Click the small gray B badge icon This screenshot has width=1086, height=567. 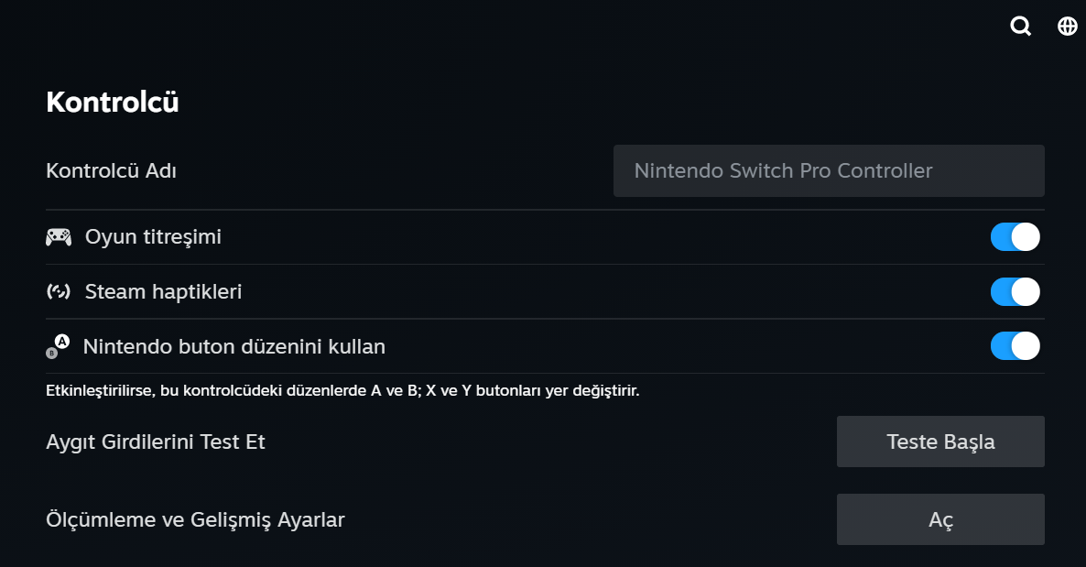tap(51, 353)
